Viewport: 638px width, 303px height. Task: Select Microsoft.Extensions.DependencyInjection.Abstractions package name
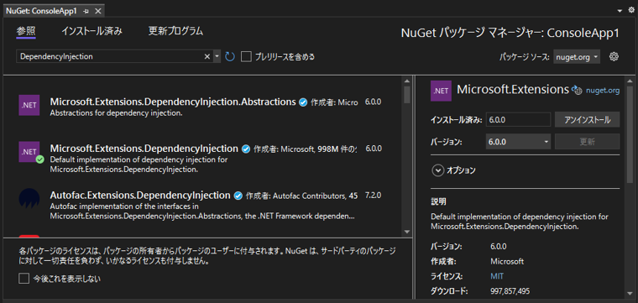(x=173, y=102)
